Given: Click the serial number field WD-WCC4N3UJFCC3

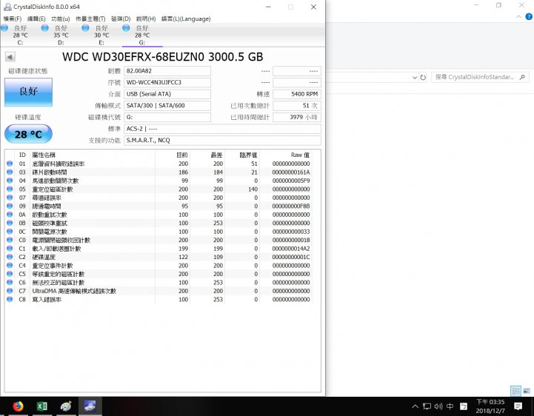Looking at the screenshot, I should tap(167, 82).
